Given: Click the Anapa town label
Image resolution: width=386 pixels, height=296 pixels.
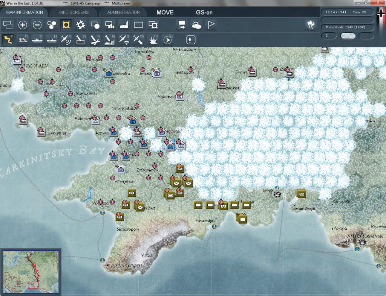Looking at the screenshot, I should (x=340, y=228).
